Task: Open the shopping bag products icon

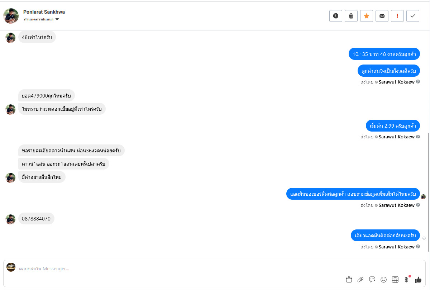Action: [349, 280]
